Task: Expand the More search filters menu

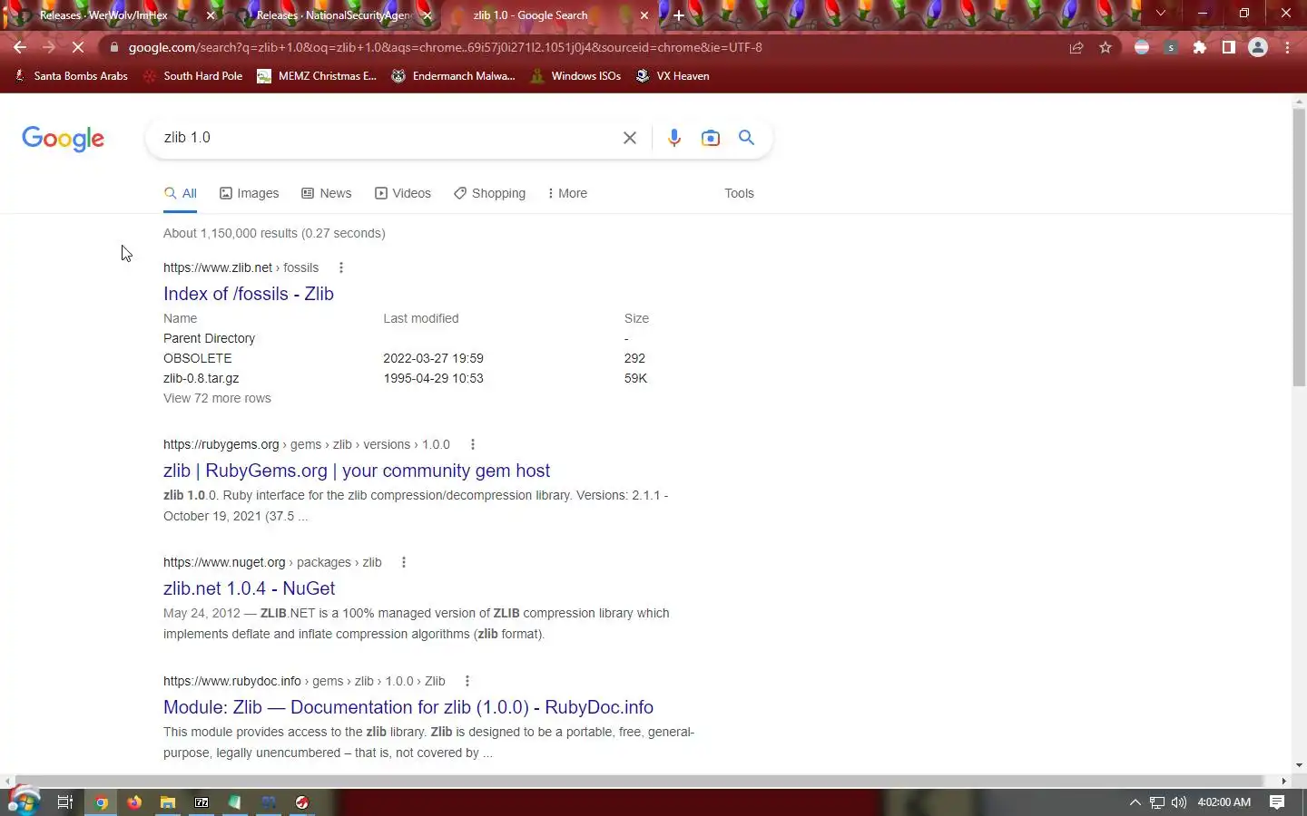Action: (567, 193)
